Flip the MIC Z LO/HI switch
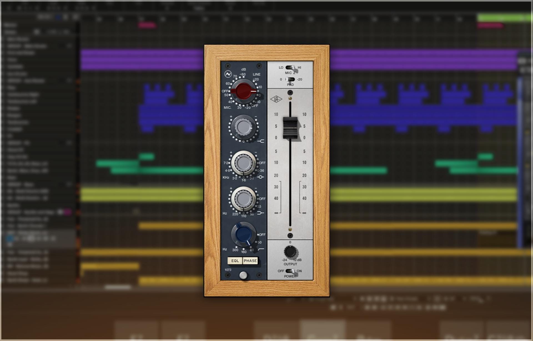Screen dimensions: 533x341 [x=290, y=67]
